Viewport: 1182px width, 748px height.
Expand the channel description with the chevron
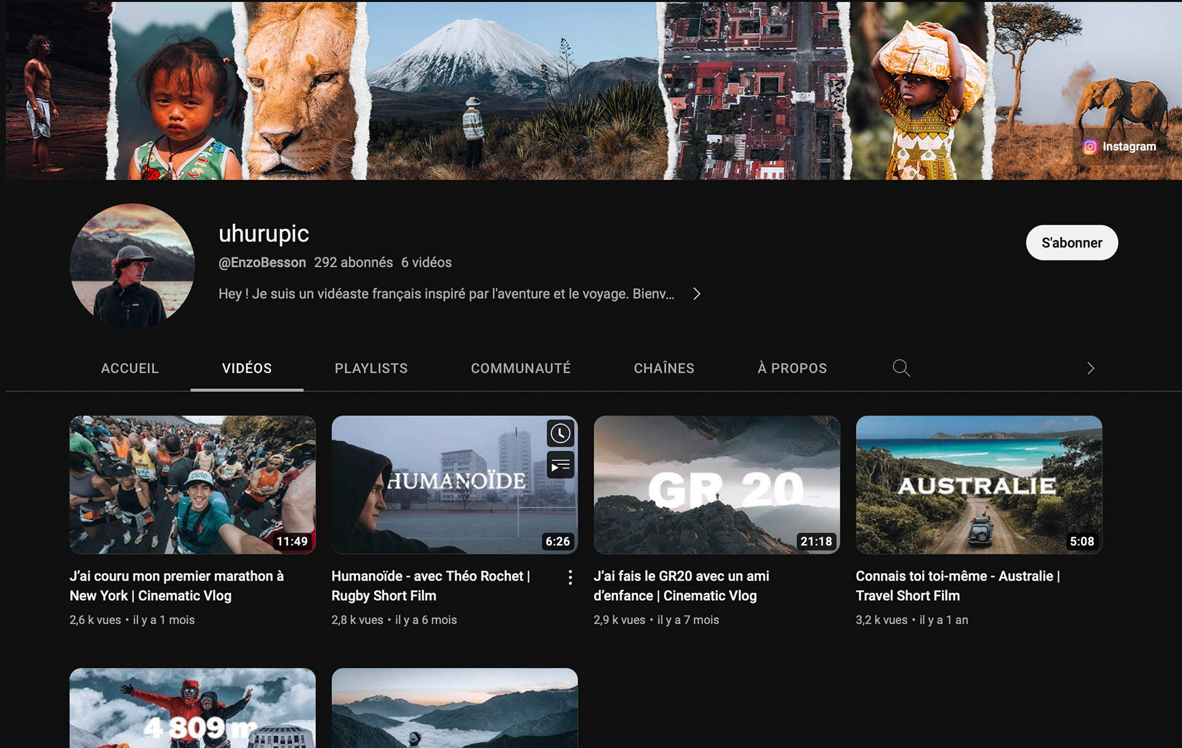point(696,294)
